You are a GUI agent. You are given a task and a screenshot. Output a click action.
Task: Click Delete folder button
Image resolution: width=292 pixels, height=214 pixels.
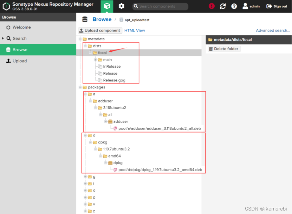click(x=224, y=49)
